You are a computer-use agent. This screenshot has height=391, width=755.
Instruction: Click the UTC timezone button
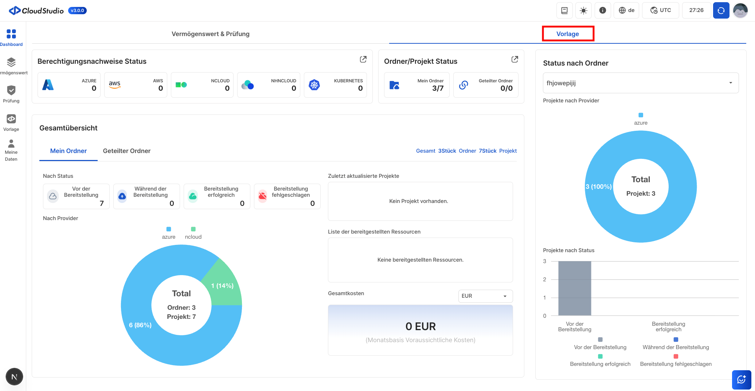click(661, 10)
